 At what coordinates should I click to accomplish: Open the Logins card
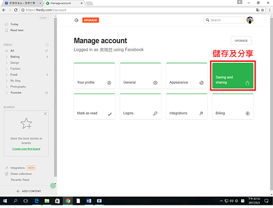141,107
